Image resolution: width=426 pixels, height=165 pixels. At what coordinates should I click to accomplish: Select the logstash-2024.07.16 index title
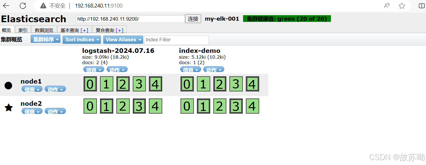click(x=118, y=50)
